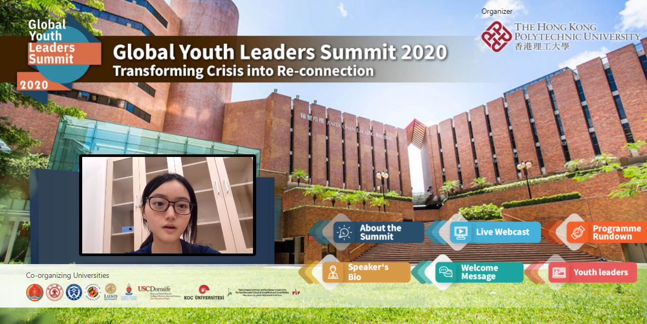Click the Lund University logo
This screenshot has width=647, height=324.
click(x=111, y=292)
